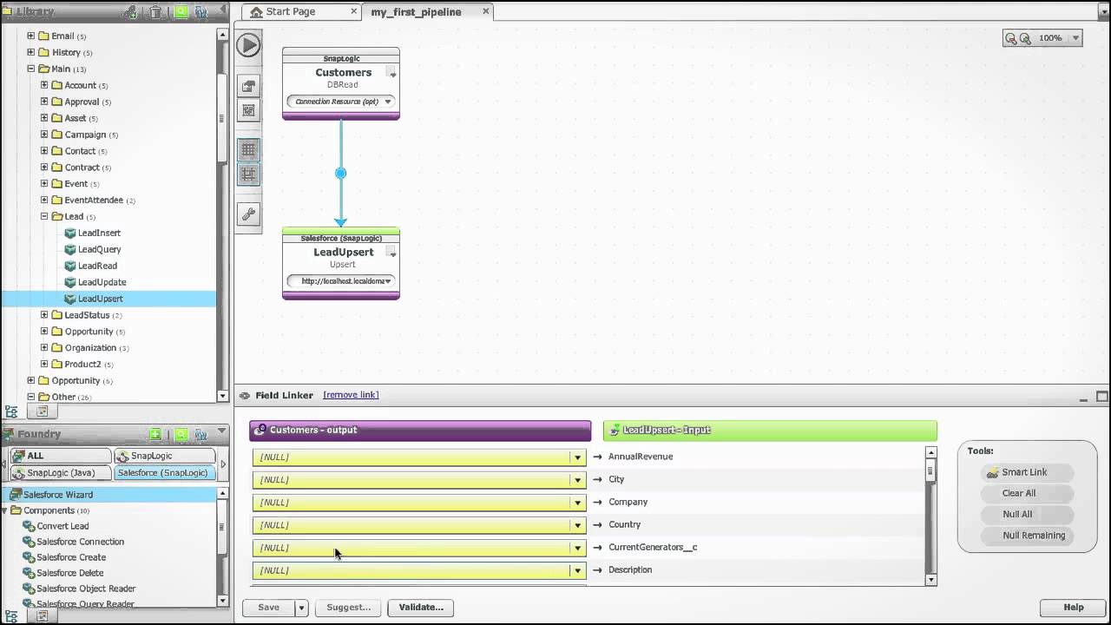Select Salesforce Wizard in Foundry list
This screenshot has height=625, width=1111.
click(x=108, y=495)
